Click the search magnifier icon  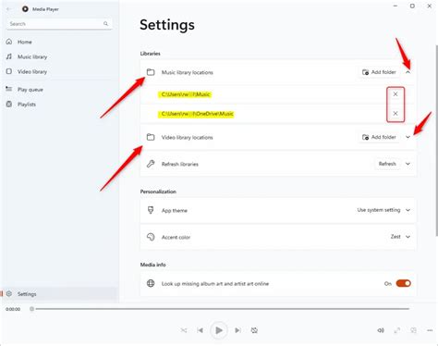pos(105,24)
